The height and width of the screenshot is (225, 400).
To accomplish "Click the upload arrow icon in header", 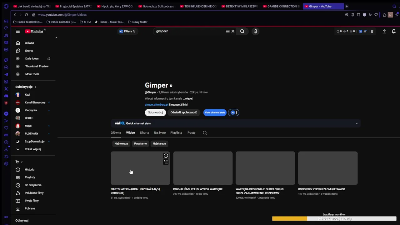I will click(384, 31).
